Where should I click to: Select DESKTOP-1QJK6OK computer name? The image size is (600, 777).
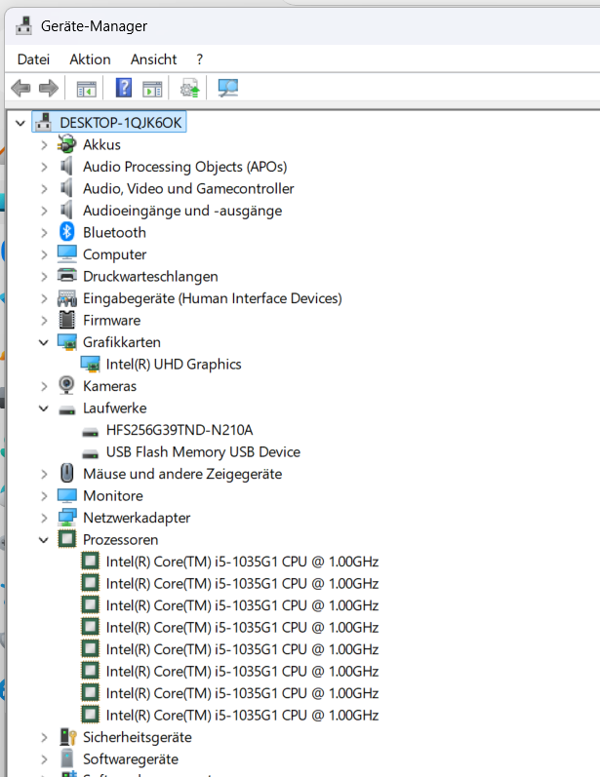tap(121, 123)
